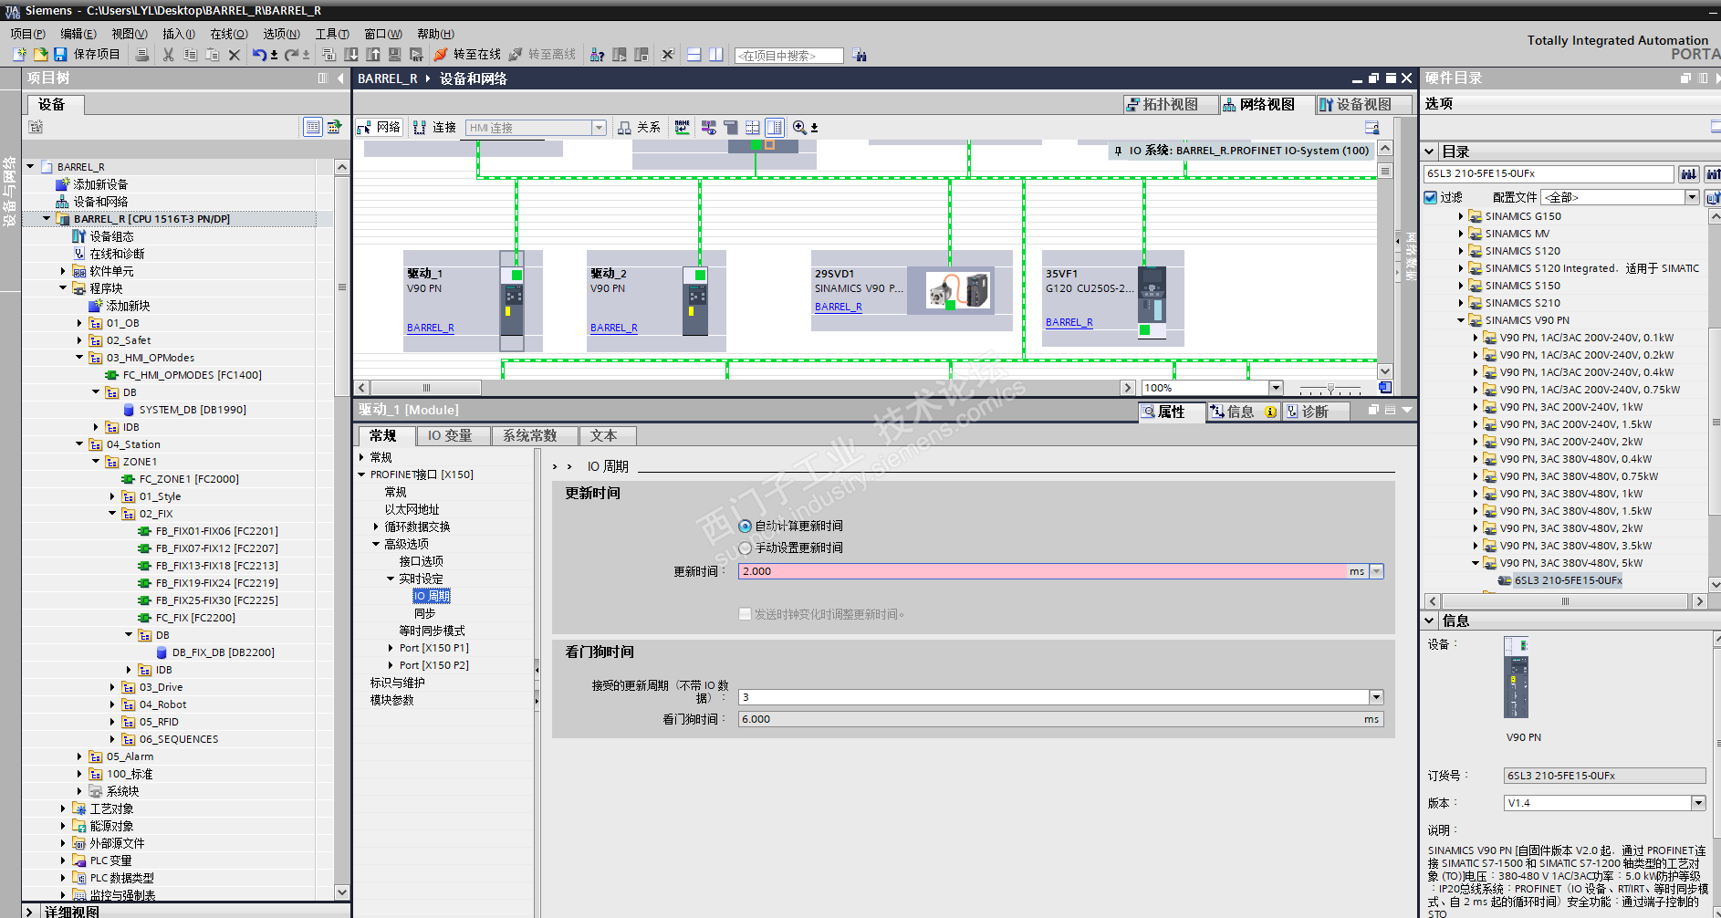Open the 版本 version dropdown showing V1.4
This screenshot has height=918, width=1721.
1698,803
